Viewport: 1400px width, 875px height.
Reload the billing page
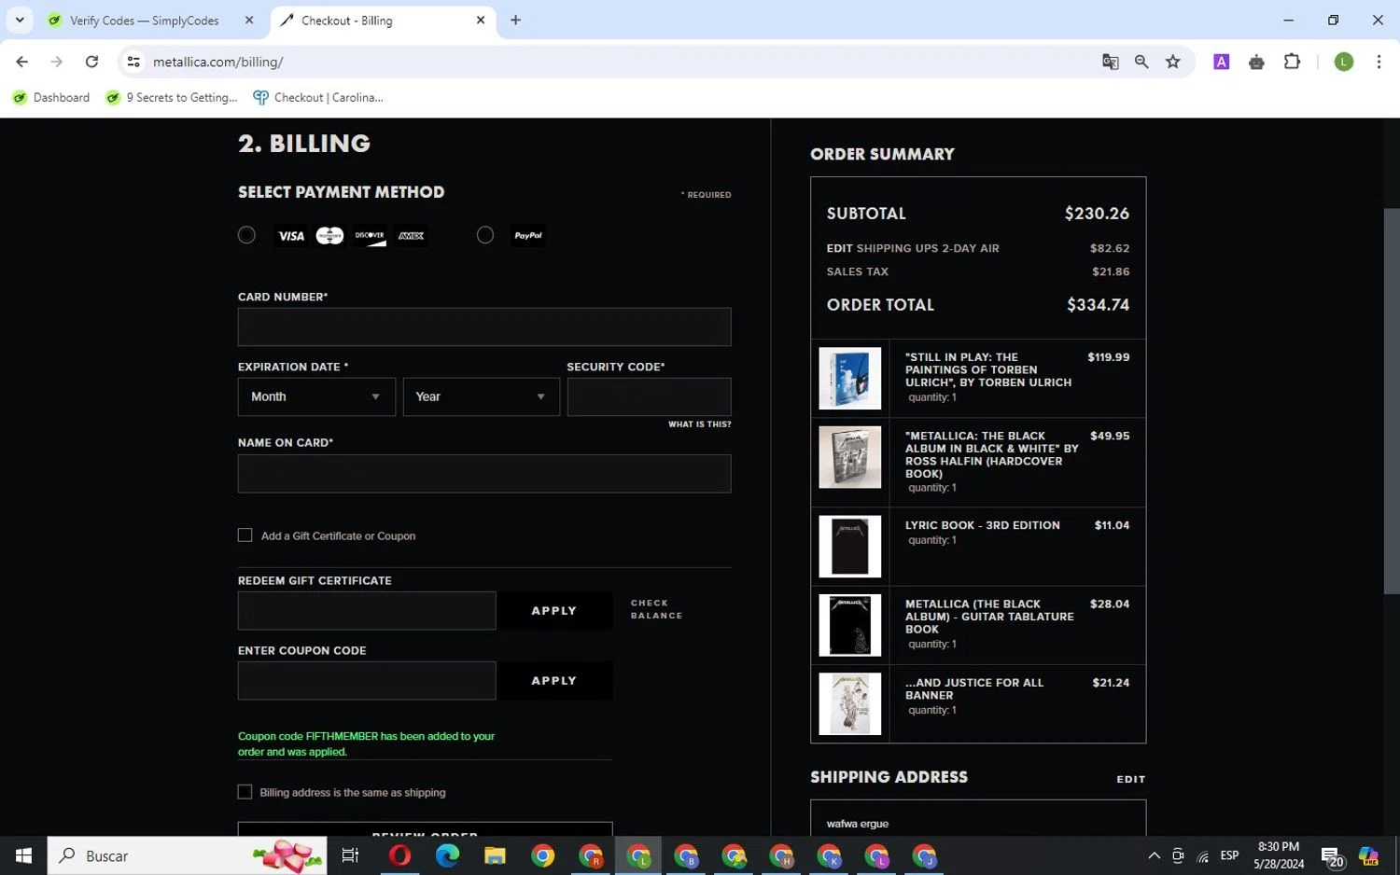91,62
